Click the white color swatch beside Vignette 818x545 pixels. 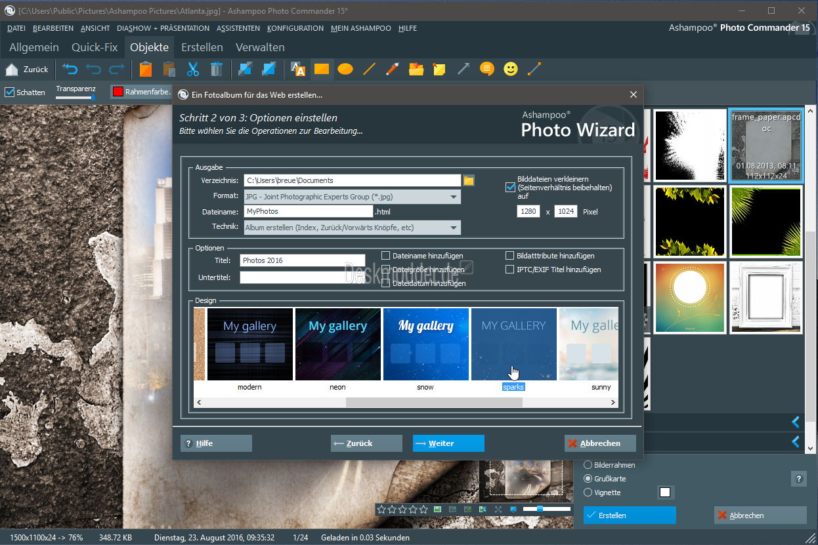666,493
